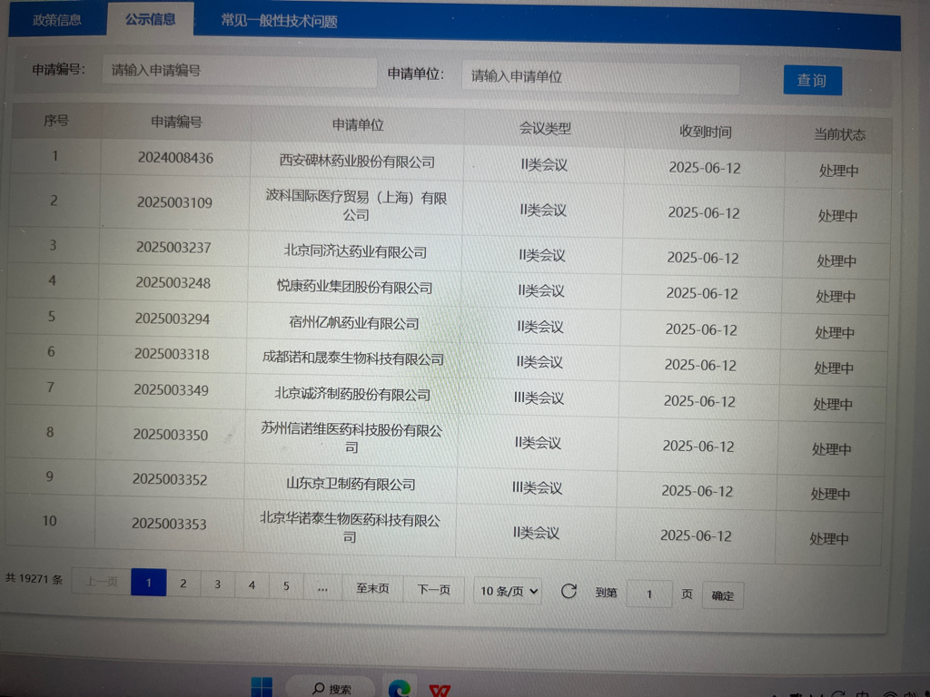Image resolution: width=930 pixels, height=697 pixels.
Task: Click 悦康药业集团股份有限公司 cell
Action: [x=355, y=288]
